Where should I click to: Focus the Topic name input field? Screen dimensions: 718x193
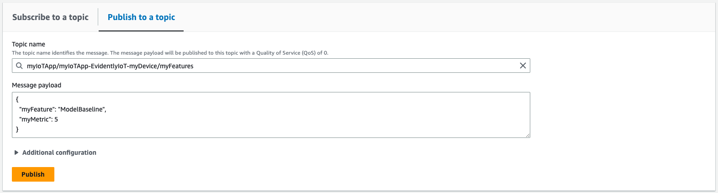(x=271, y=66)
